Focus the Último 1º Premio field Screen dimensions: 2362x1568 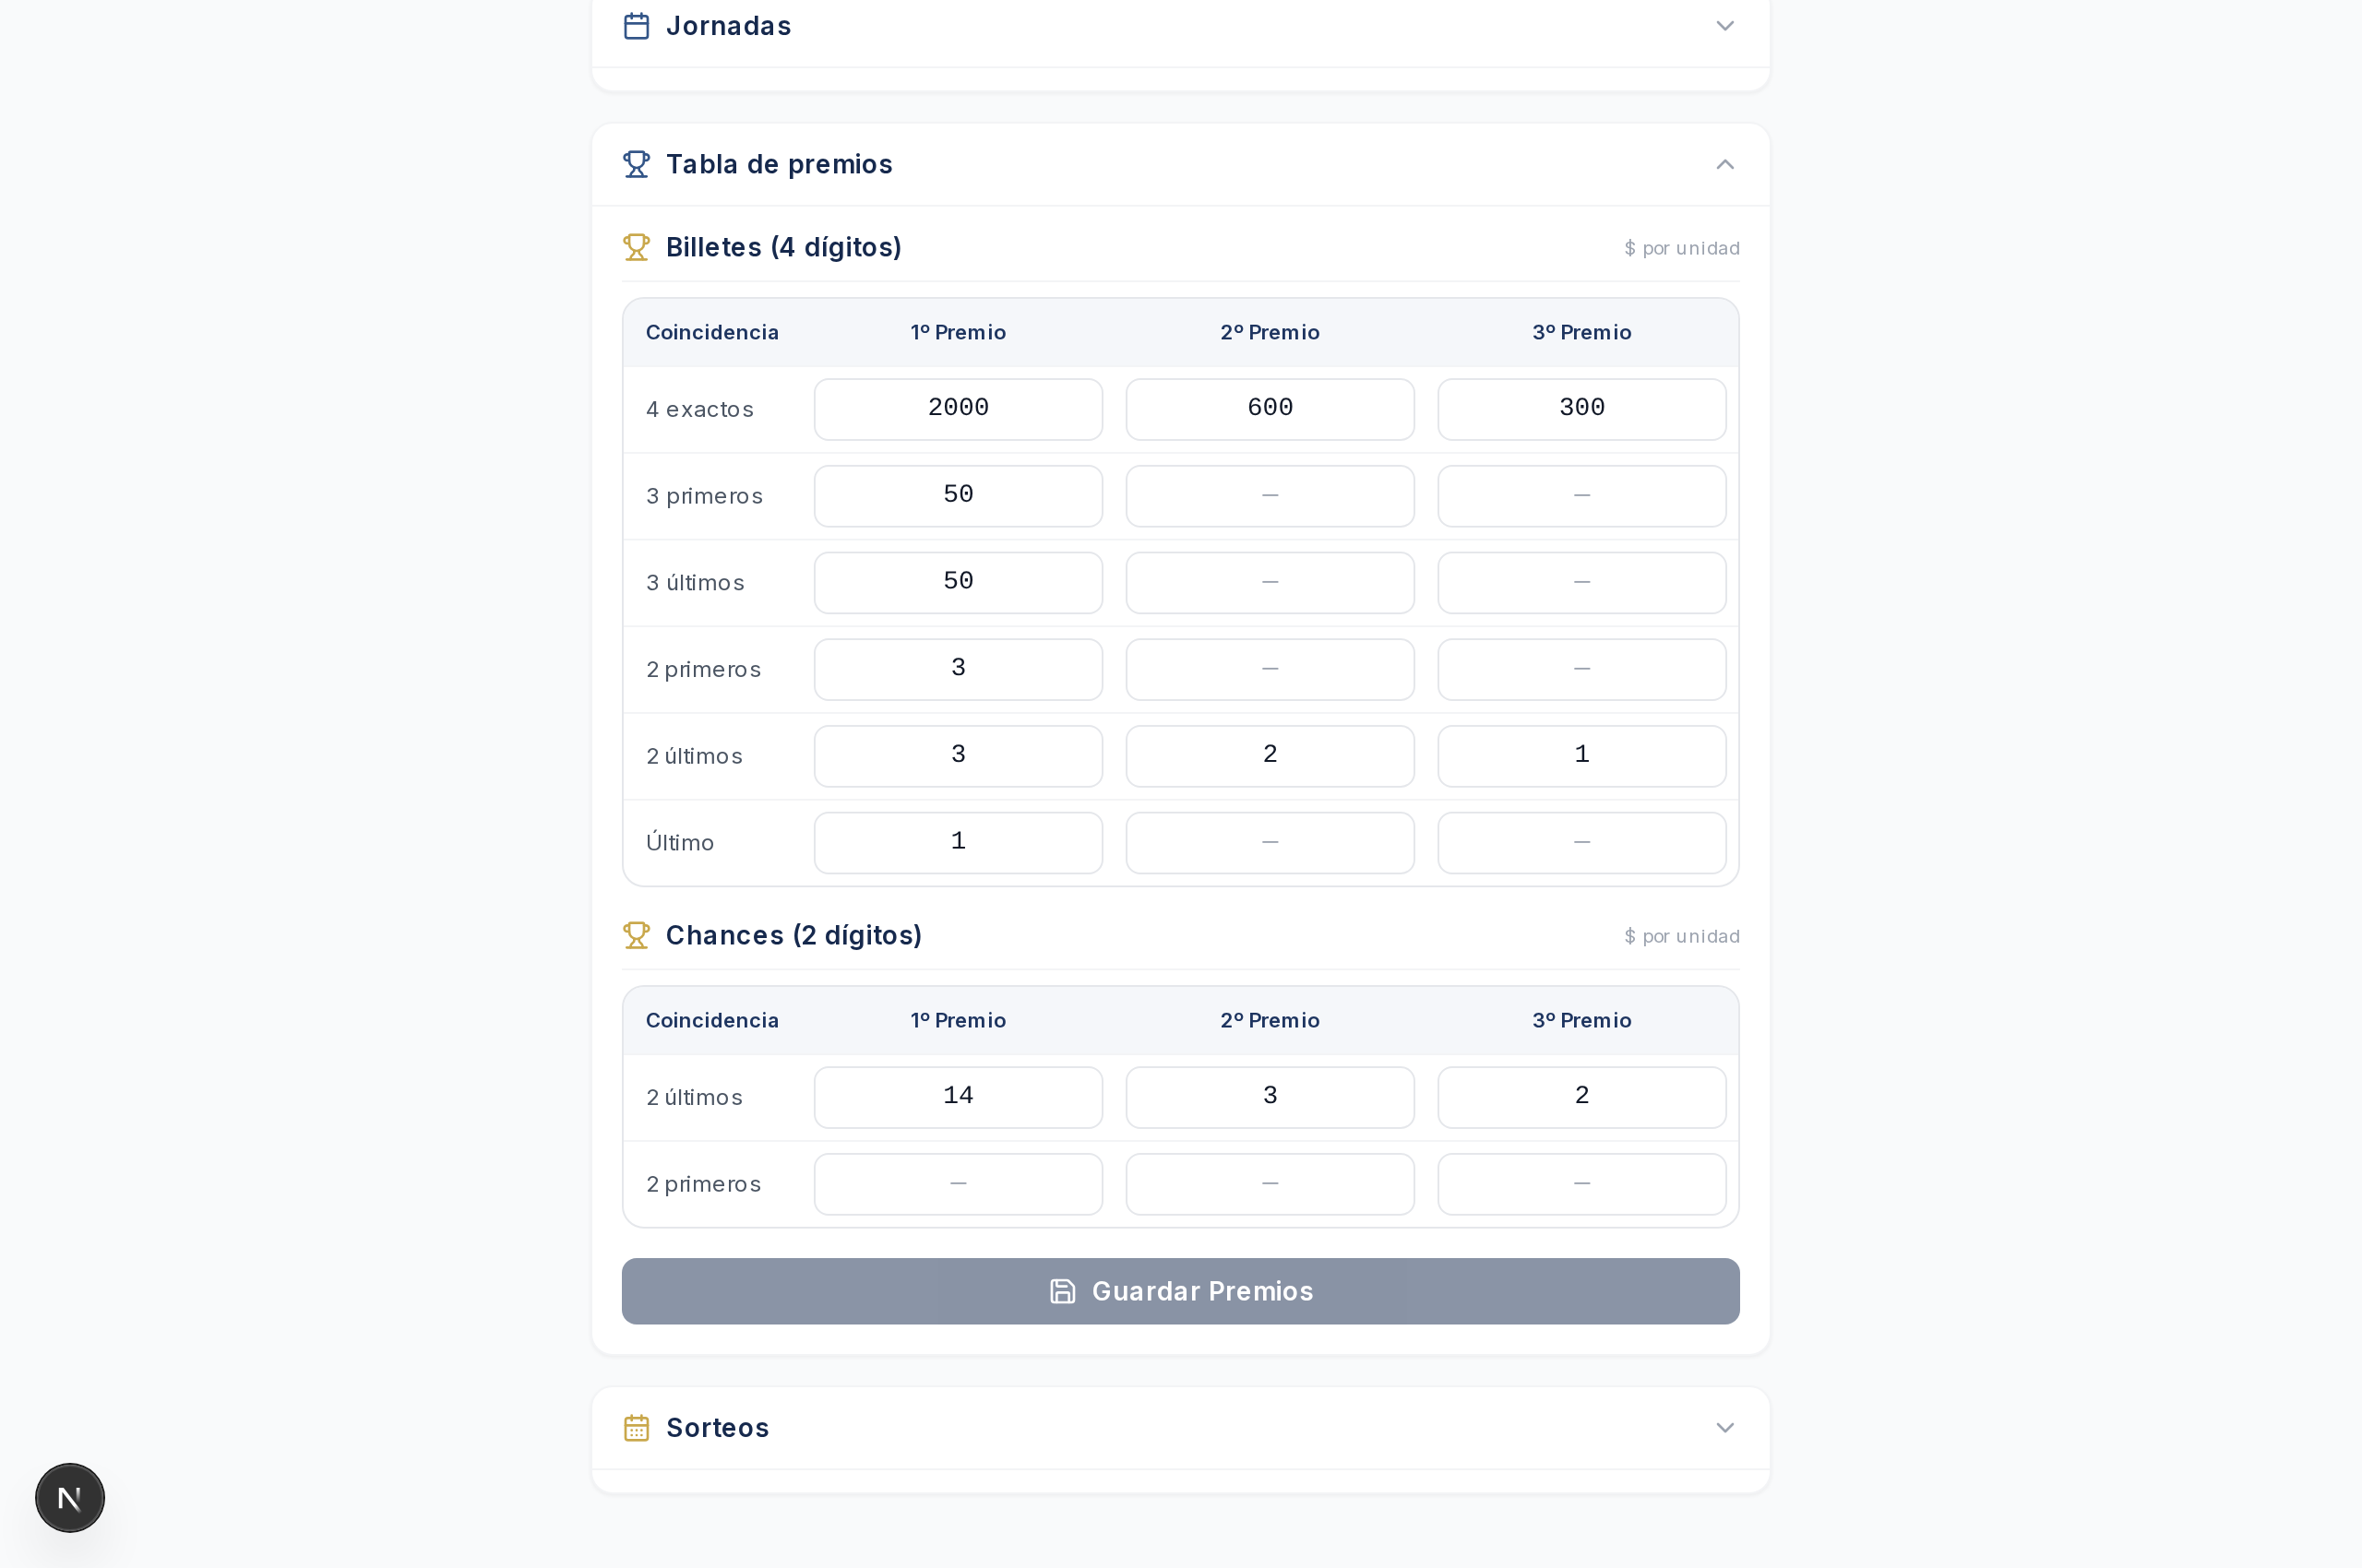959,843
